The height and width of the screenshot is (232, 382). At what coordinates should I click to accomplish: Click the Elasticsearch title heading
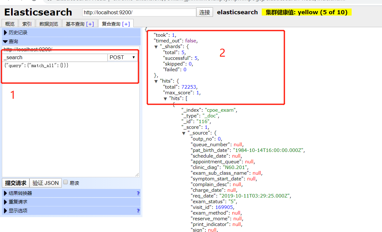click(x=38, y=12)
